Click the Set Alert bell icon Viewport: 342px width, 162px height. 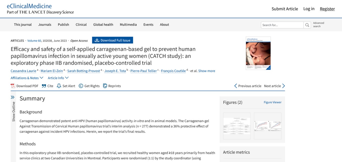point(59,86)
